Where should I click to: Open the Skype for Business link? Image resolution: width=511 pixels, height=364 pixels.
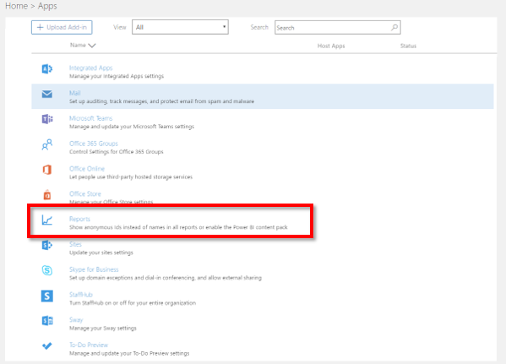[x=94, y=269]
